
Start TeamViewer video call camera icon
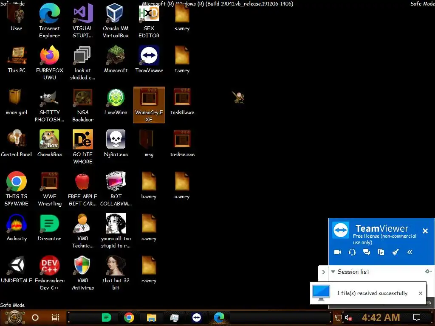pyautogui.click(x=338, y=252)
